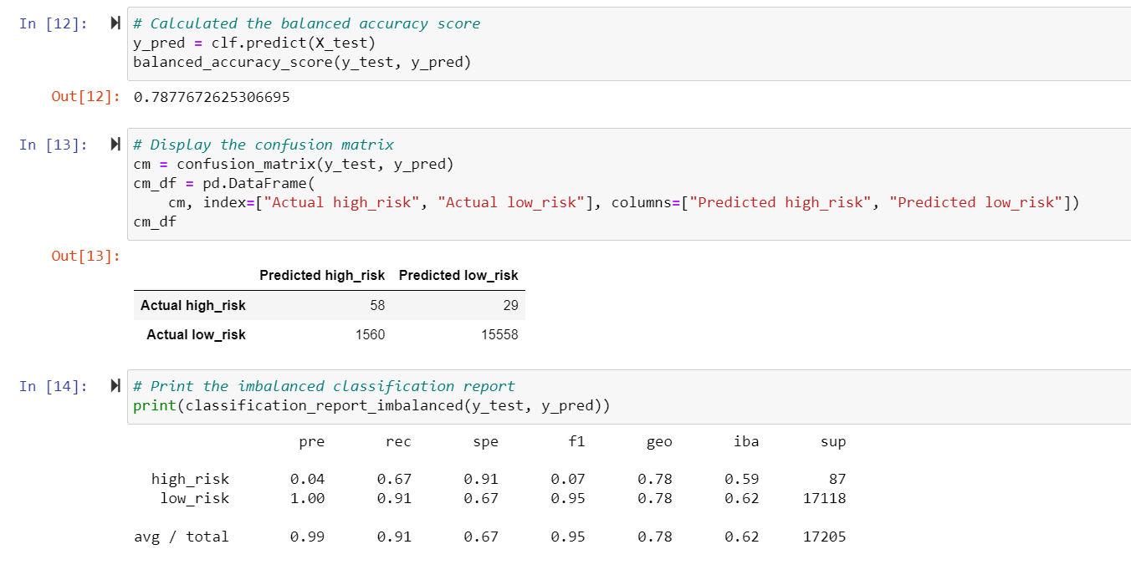1131x585 pixels.
Task: Run cell In [14] with its run icon
Action: point(115,386)
